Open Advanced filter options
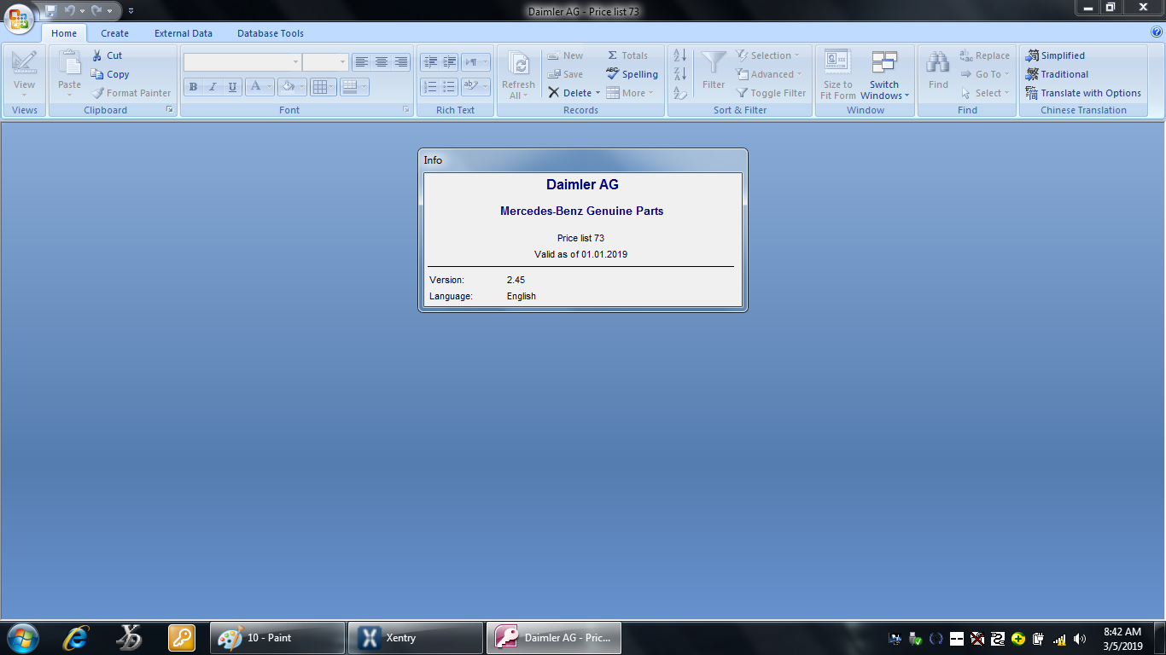Image resolution: width=1166 pixels, height=655 pixels. (x=769, y=74)
